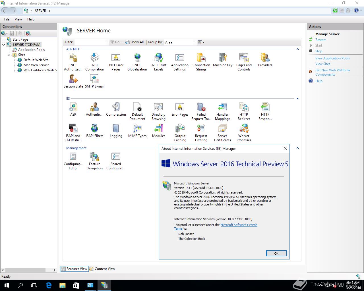This screenshot has height=291, width=364.
Task: Open IIS Error Pages feature
Action: [180, 109]
